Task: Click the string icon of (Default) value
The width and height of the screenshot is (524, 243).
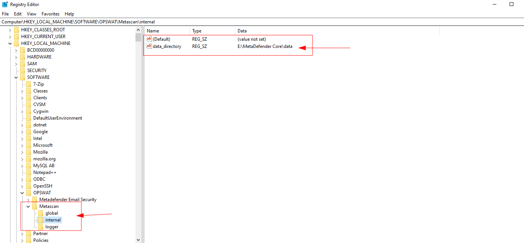Action: click(149, 39)
